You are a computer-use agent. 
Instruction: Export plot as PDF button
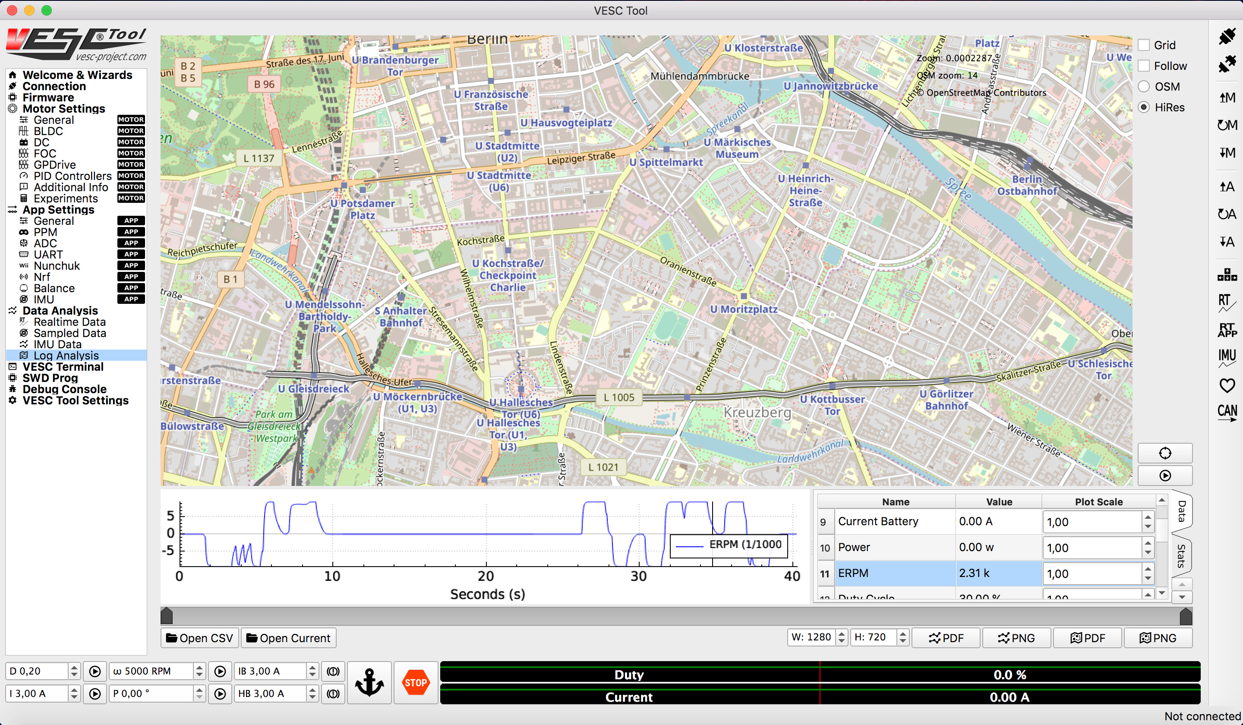click(946, 638)
